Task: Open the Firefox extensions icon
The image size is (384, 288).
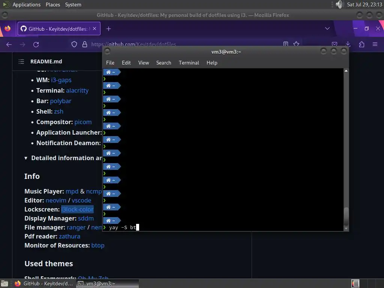Action: point(362,44)
